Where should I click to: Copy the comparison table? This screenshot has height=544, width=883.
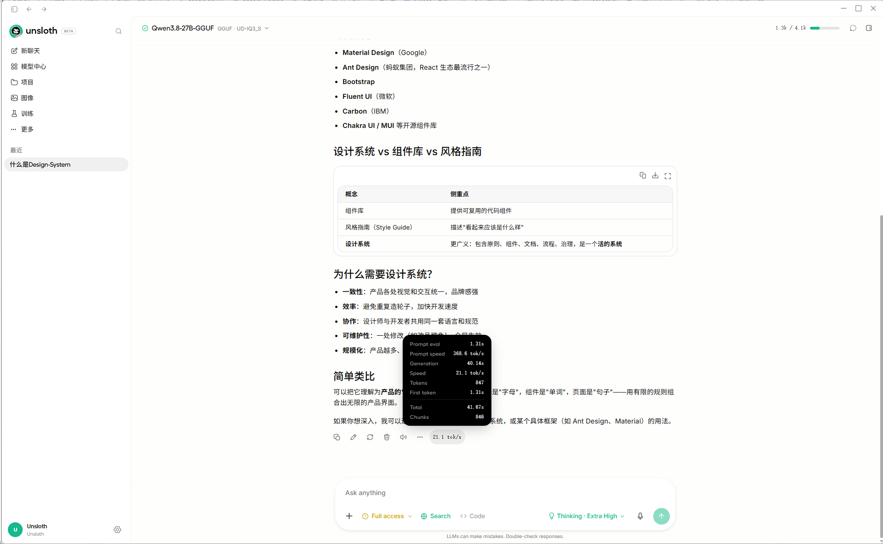pos(643,175)
